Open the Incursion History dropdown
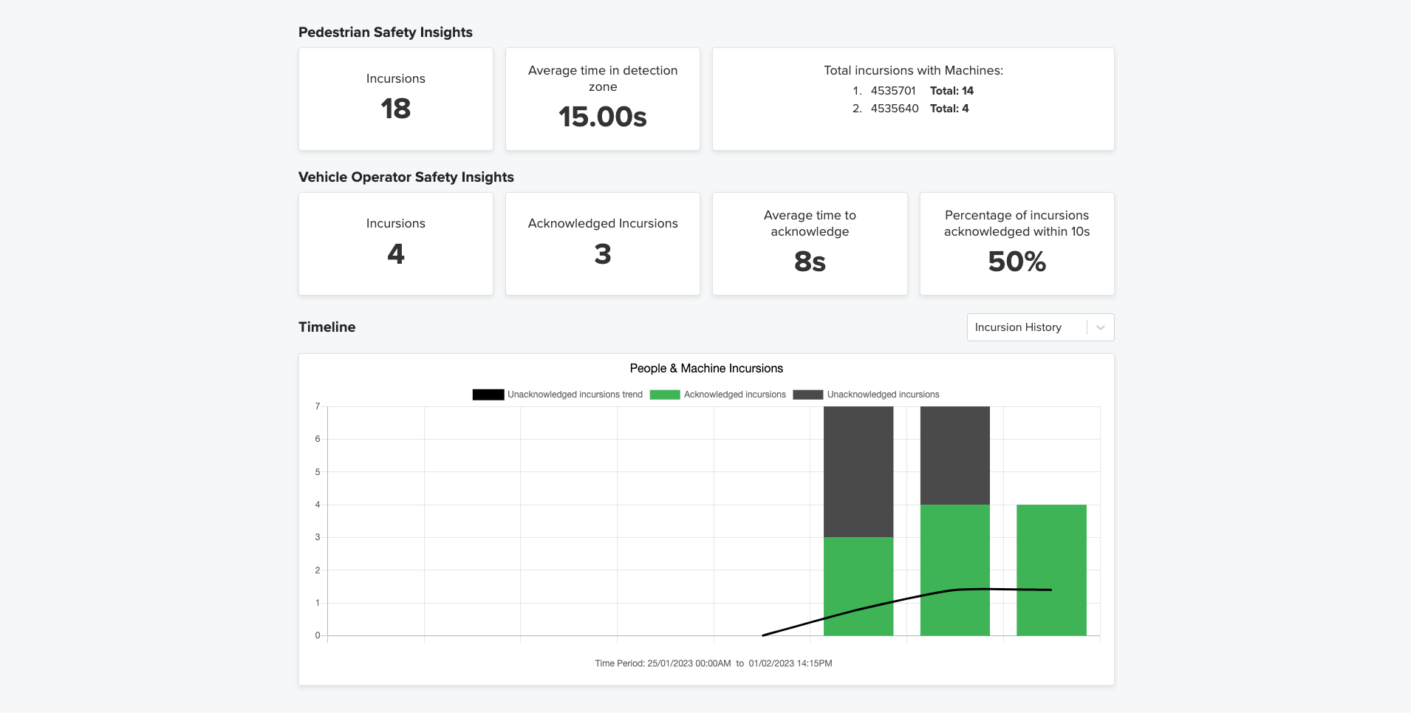Image resolution: width=1411 pixels, height=713 pixels. (1026, 327)
